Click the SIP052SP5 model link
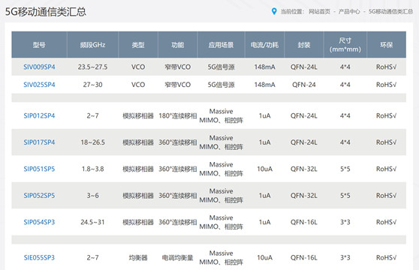This screenshot has width=419, height=270. [39, 196]
